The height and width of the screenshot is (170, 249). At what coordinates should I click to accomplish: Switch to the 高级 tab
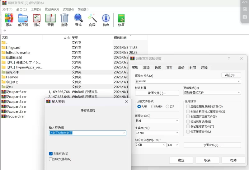pyautogui.click(x=146, y=68)
